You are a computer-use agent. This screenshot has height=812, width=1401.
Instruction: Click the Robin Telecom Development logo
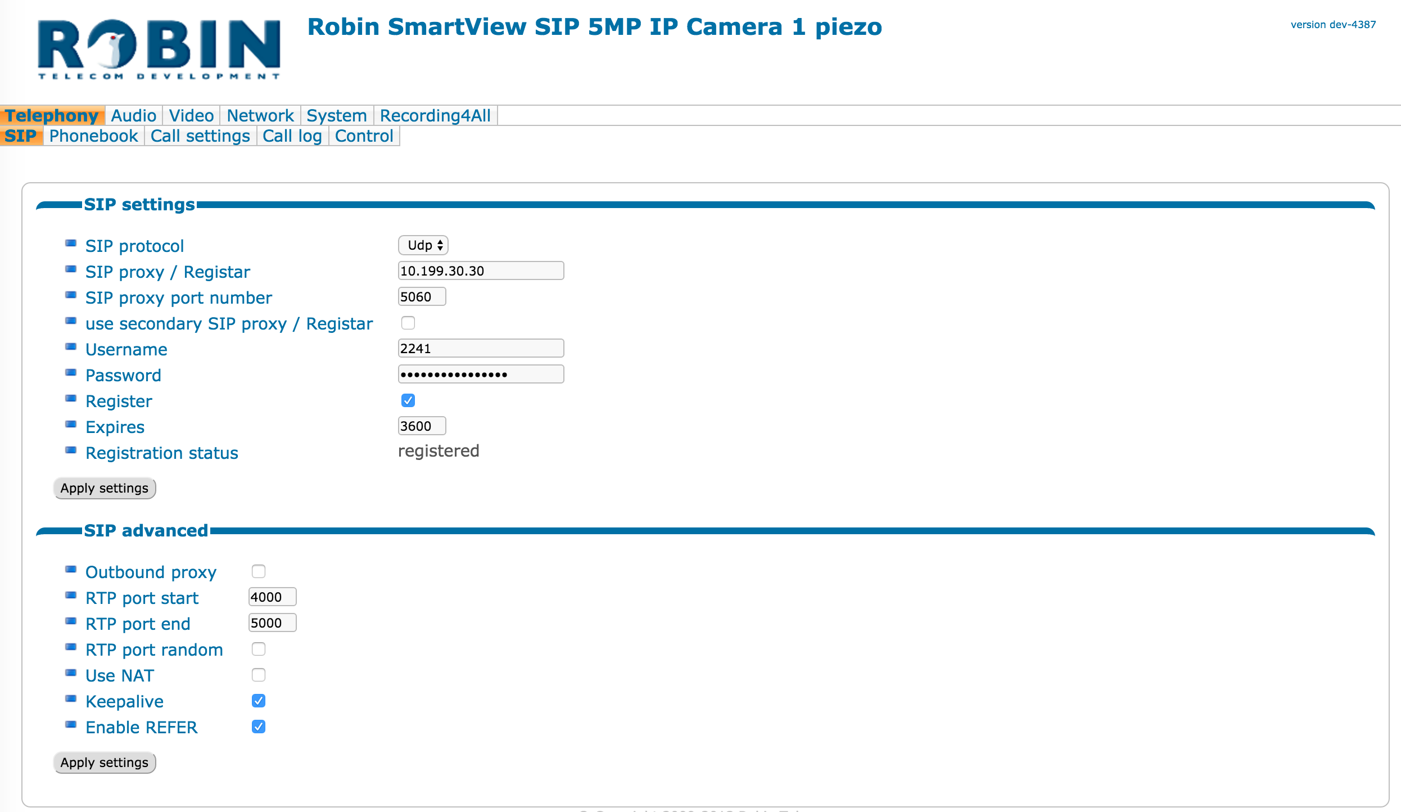click(x=159, y=49)
